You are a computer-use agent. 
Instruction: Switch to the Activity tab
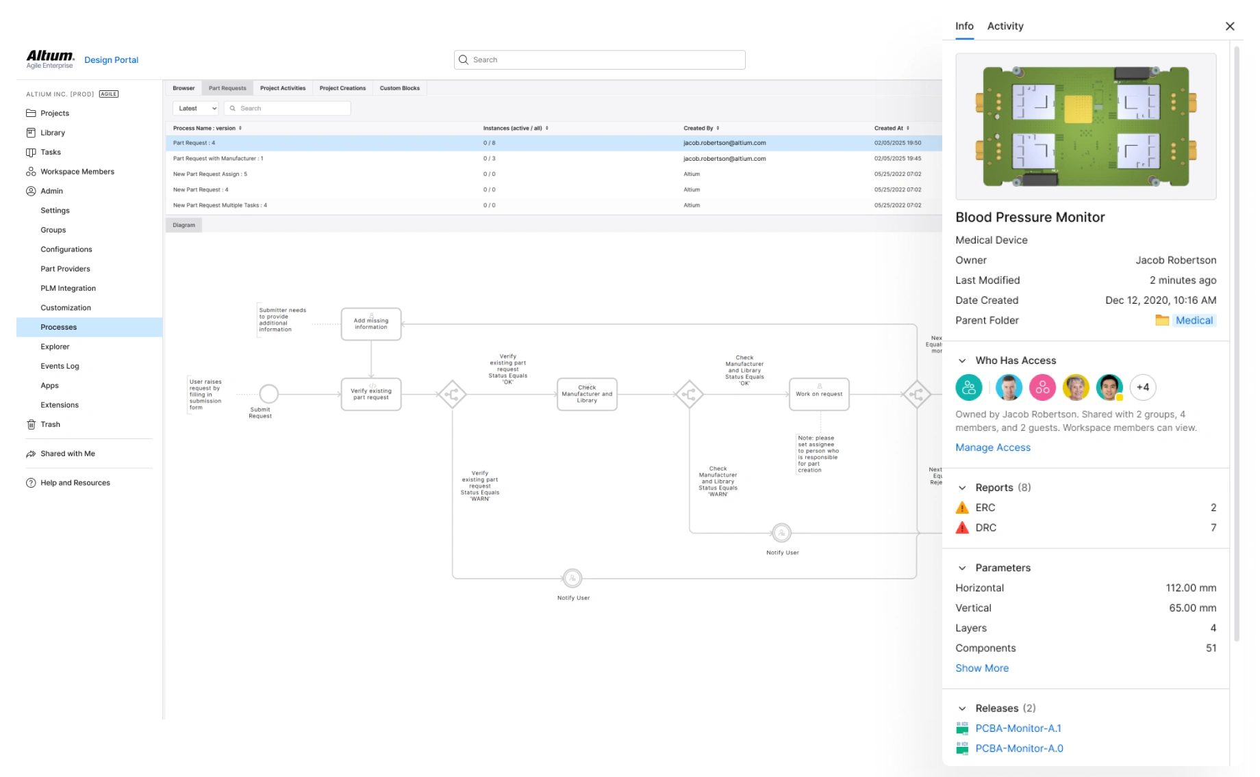pos(1005,26)
